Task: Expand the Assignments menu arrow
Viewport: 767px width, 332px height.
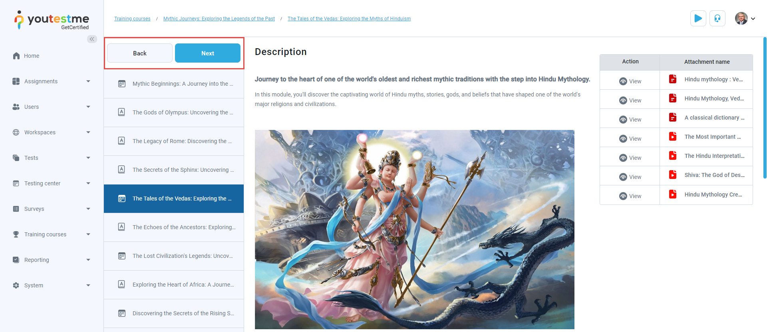Action: (88, 81)
